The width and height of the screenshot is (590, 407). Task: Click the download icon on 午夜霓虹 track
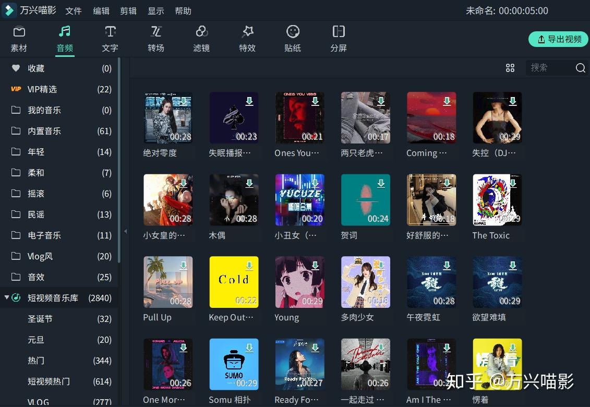447,266
